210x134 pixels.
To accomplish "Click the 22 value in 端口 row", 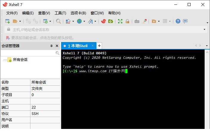I will point(34,107).
